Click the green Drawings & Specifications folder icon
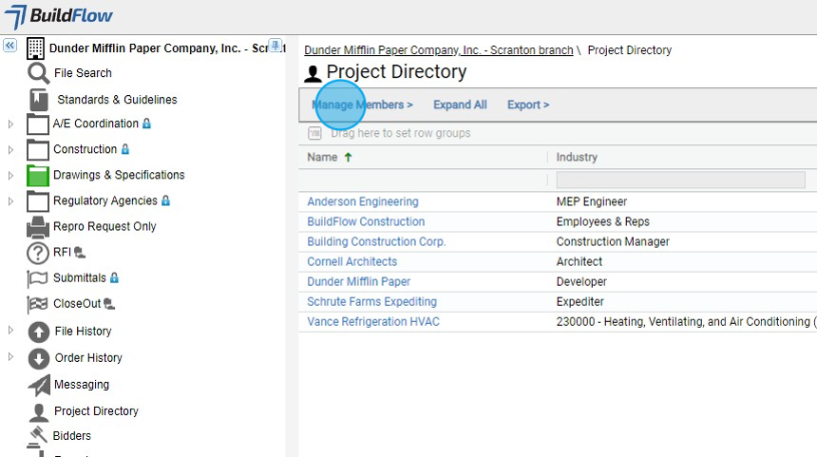The width and height of the screenshot is (817, 457). click(37, 175)
